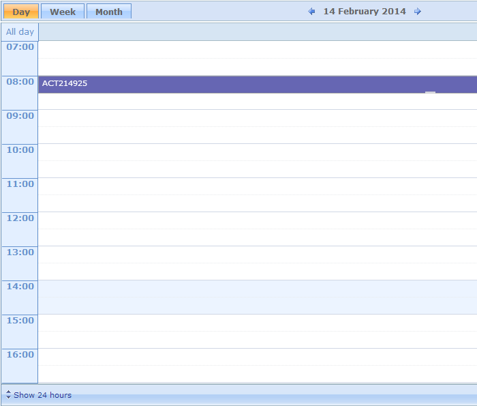
Task: Open the ACT214925 event
Action: (258, 85)
